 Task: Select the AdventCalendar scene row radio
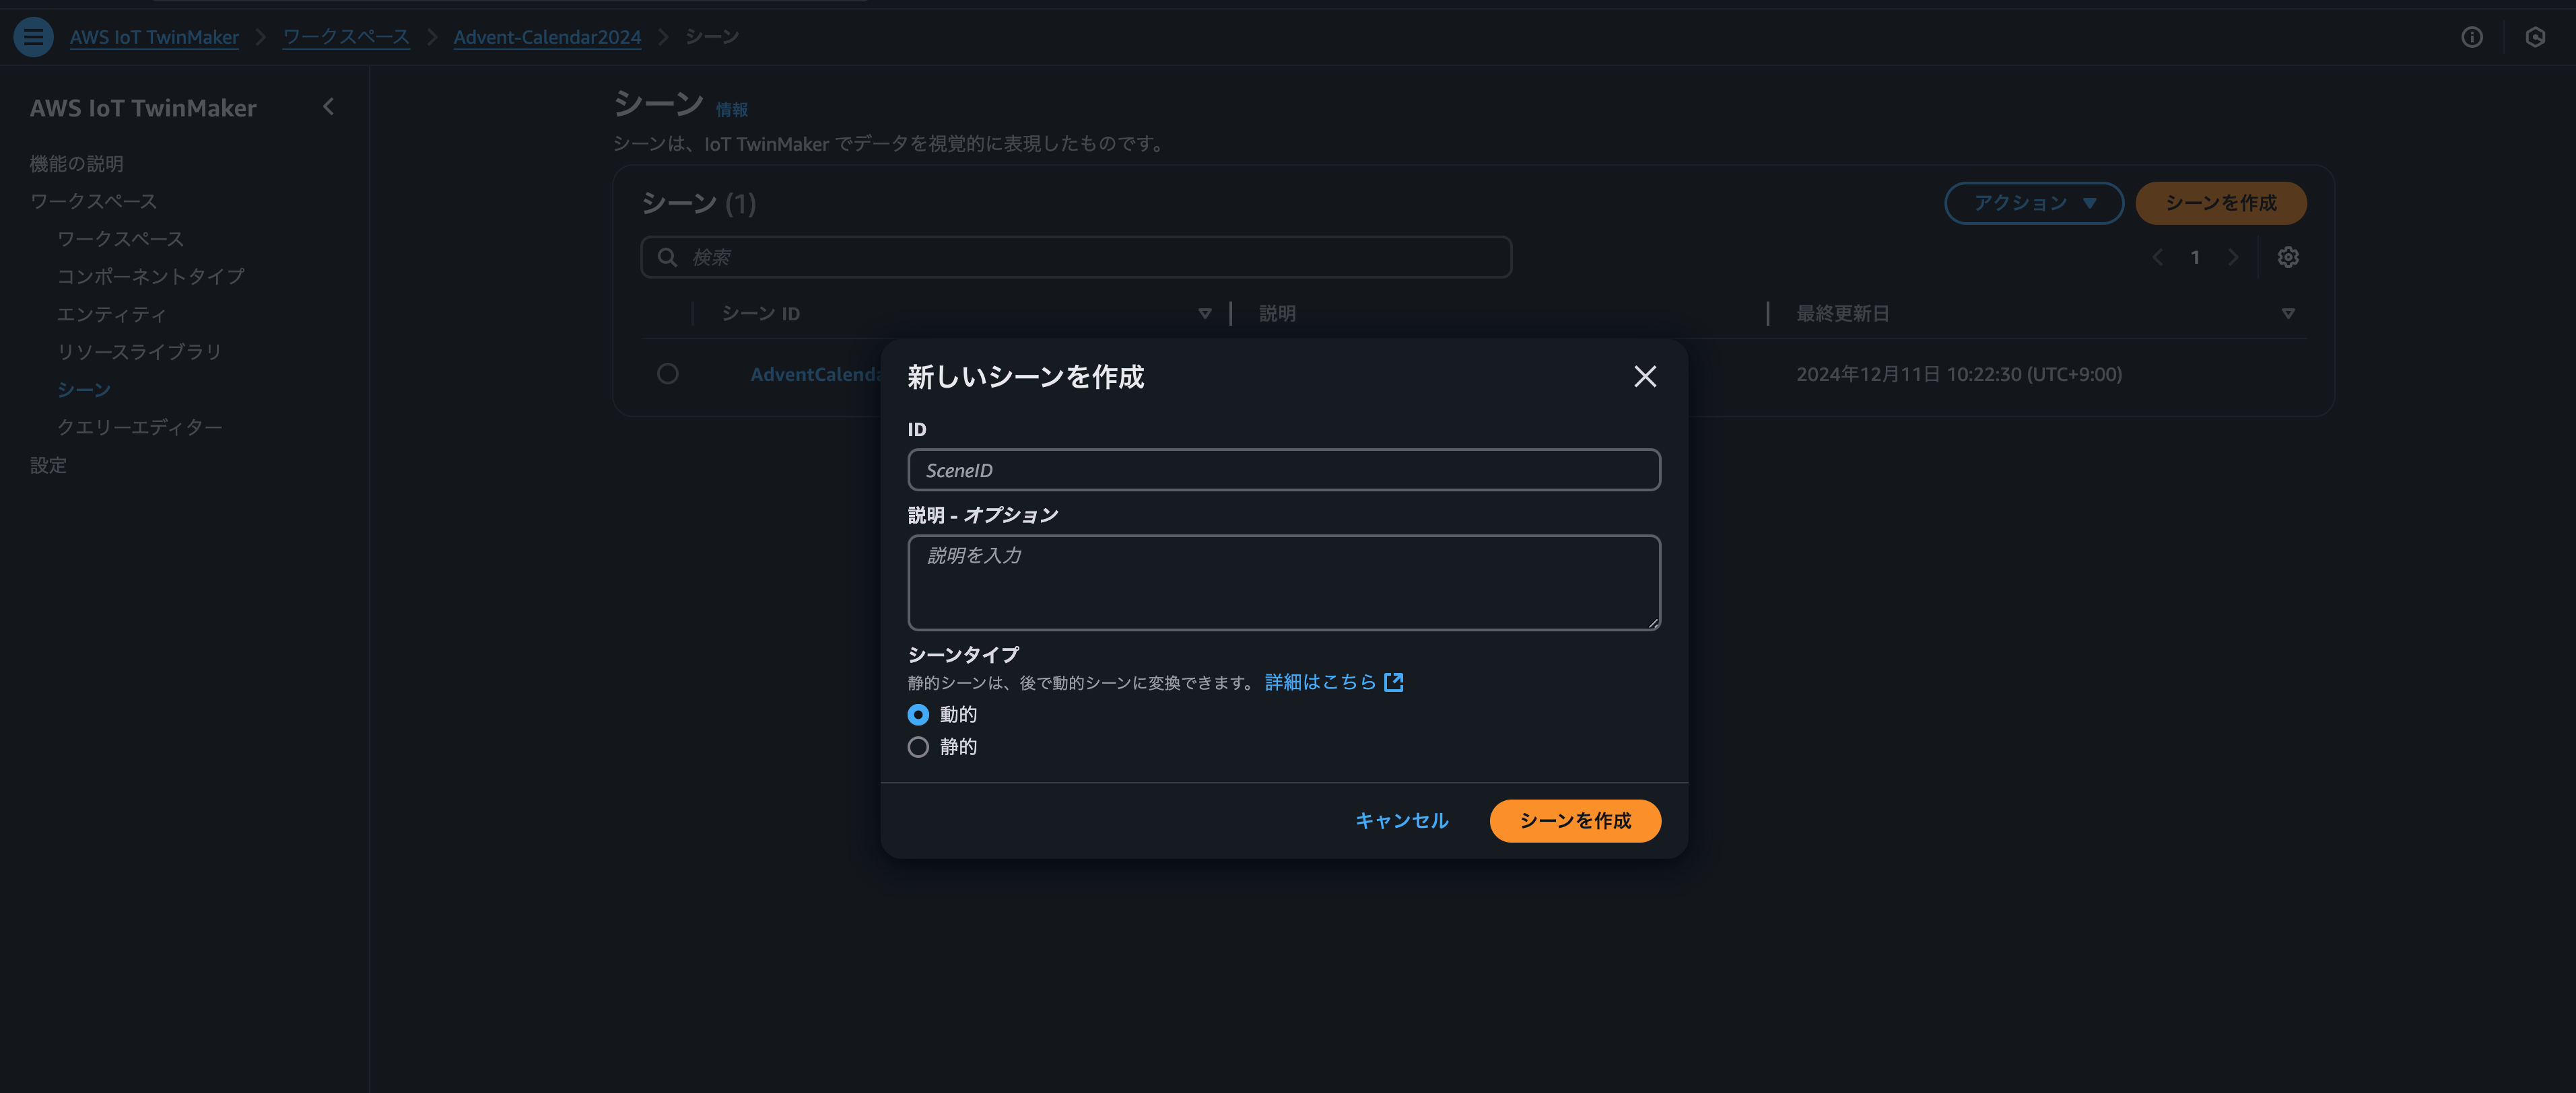click(668, 374)
